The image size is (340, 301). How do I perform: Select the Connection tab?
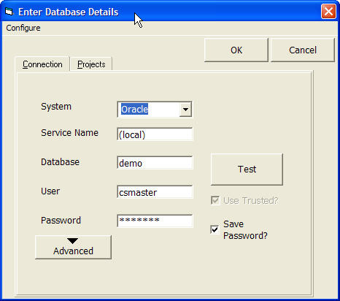(42, 64)
